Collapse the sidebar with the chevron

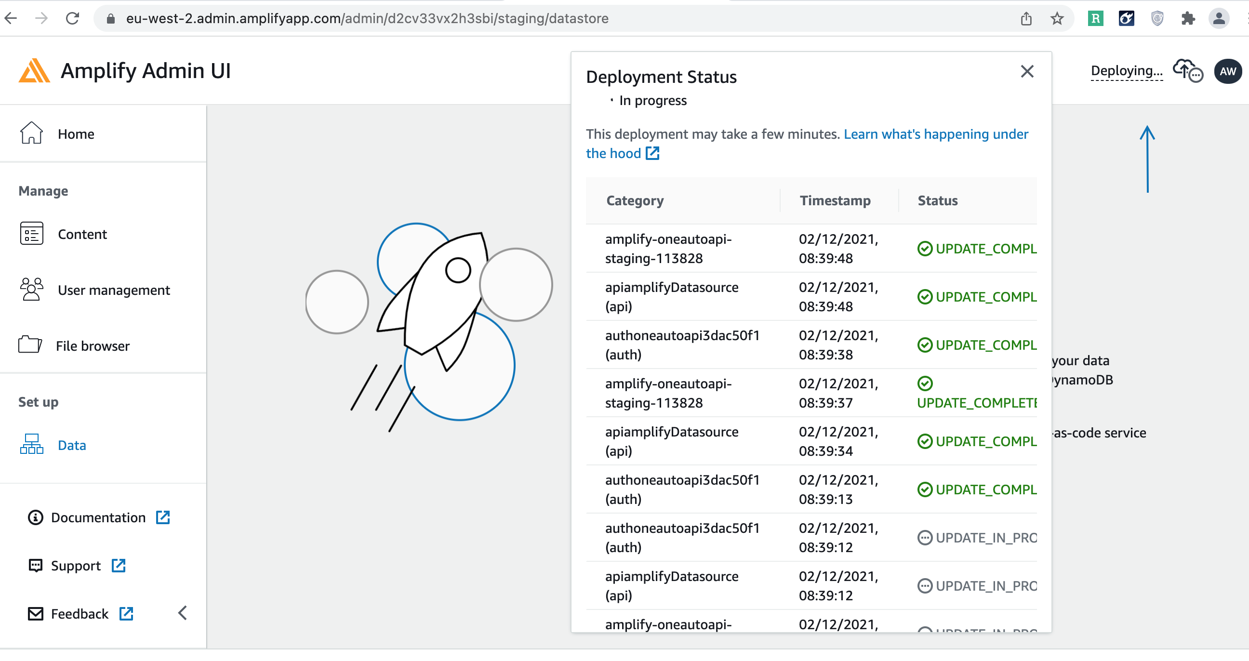182,612
